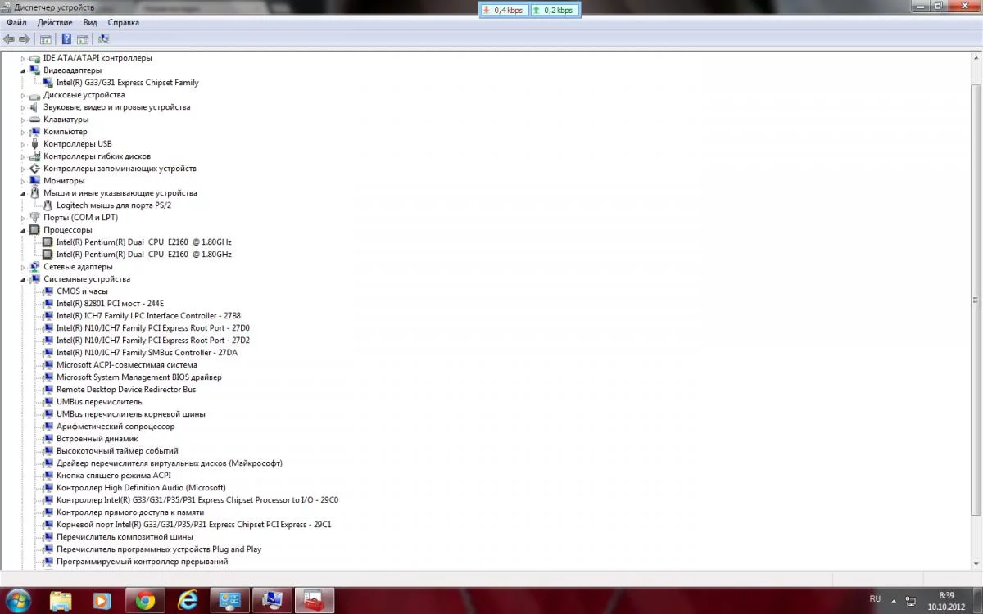This screenshot has height=614, width=983.
Task: Collapse Мыши и иные указывающие устройства
Action: [24, 193]
